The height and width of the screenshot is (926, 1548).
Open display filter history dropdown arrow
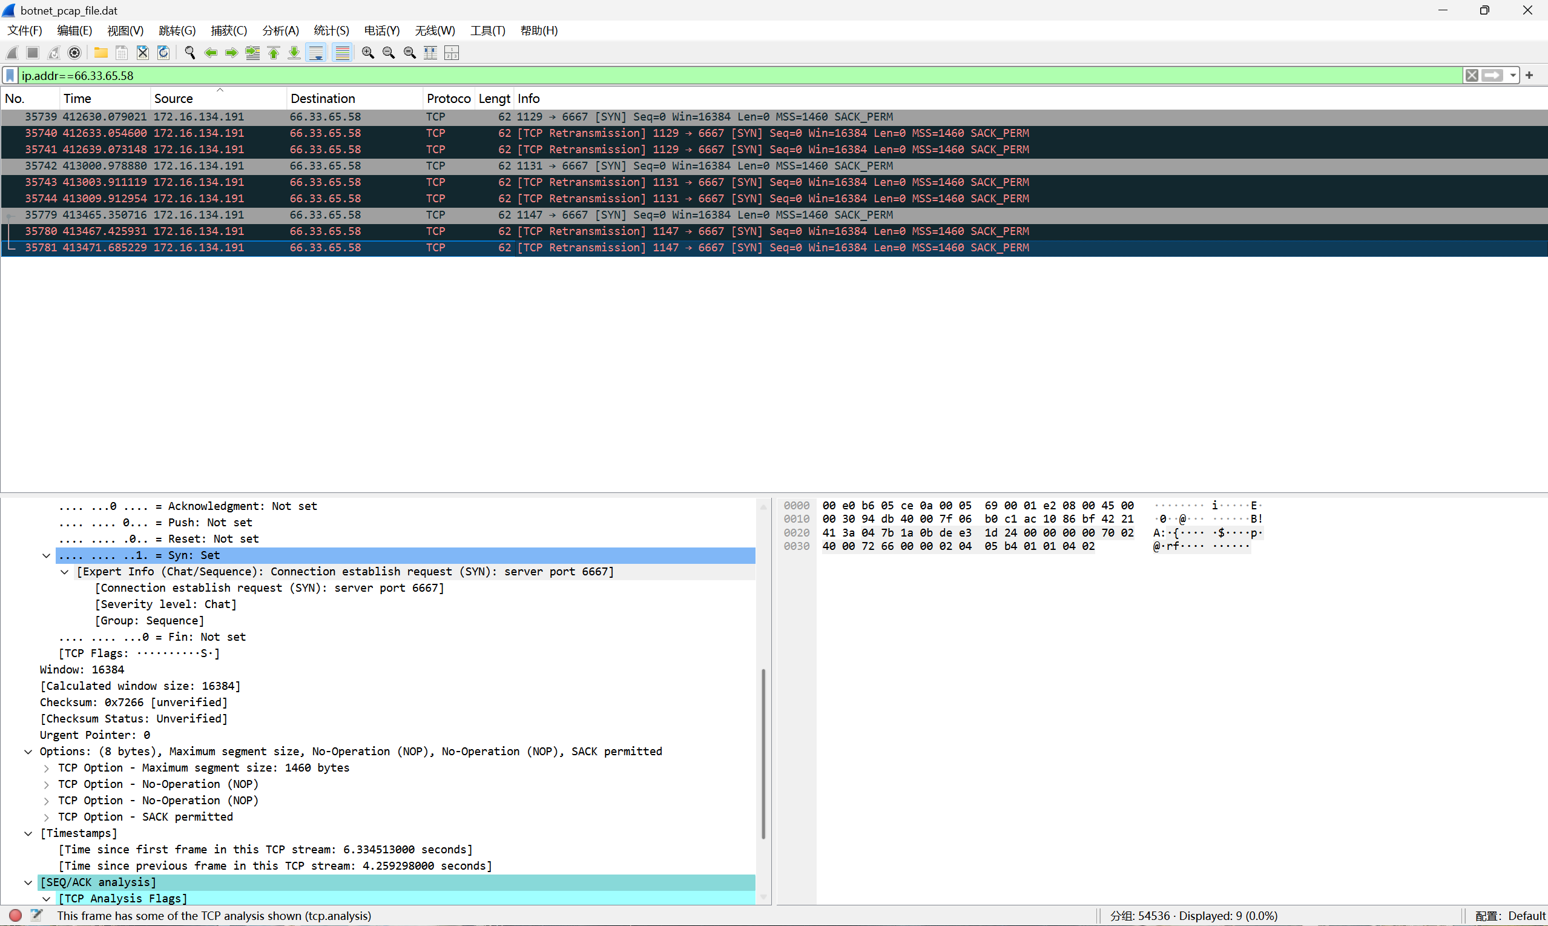[1513, 76]
